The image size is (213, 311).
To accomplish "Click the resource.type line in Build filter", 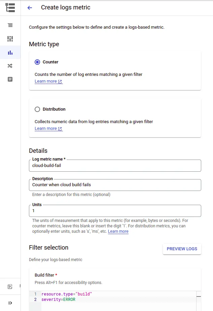I will (x=67, y=294).
